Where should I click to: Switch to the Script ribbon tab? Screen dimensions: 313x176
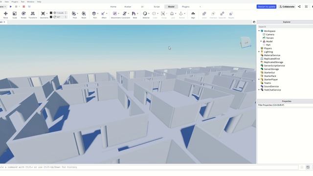(x=156, y=6)
